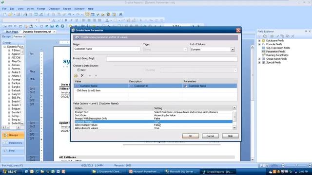Click OK in Create New Parameter dialog
Viewport: 312px width, 175px height.
pos(191,136)
